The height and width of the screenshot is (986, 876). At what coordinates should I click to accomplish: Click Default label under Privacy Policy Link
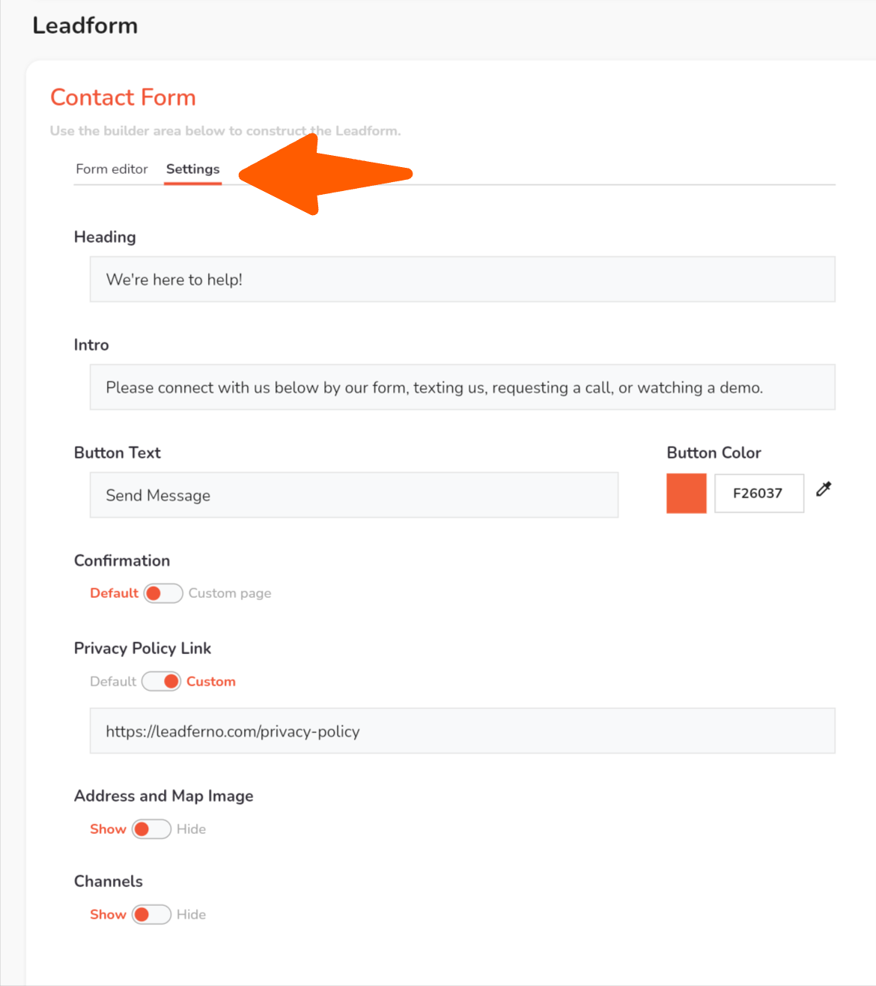pyautogui.click(x=113, y=682)
